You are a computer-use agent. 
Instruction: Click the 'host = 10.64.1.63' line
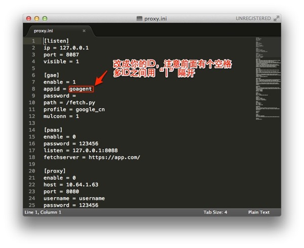71,185
